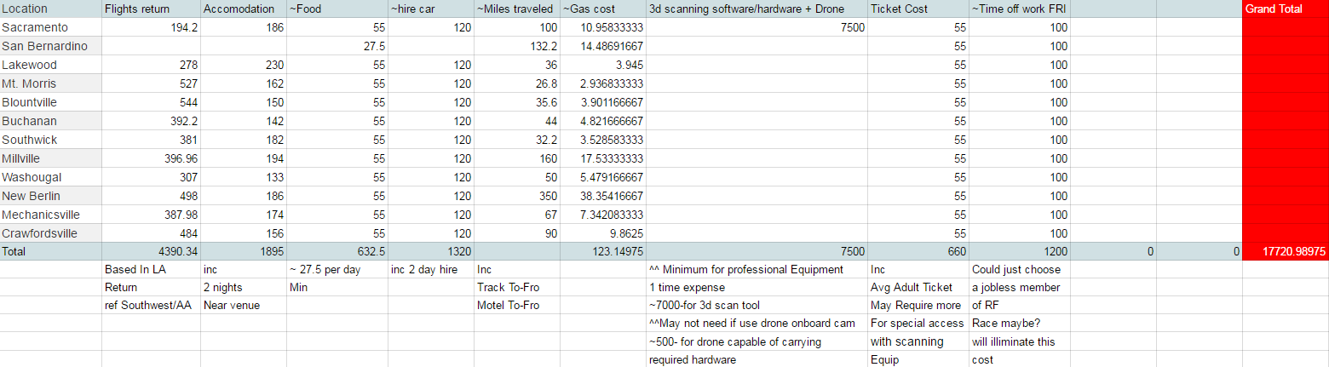The width and height of the screenshot is (1329, 367).
Task: Select the Location header cell
Action: coord(51,9)
